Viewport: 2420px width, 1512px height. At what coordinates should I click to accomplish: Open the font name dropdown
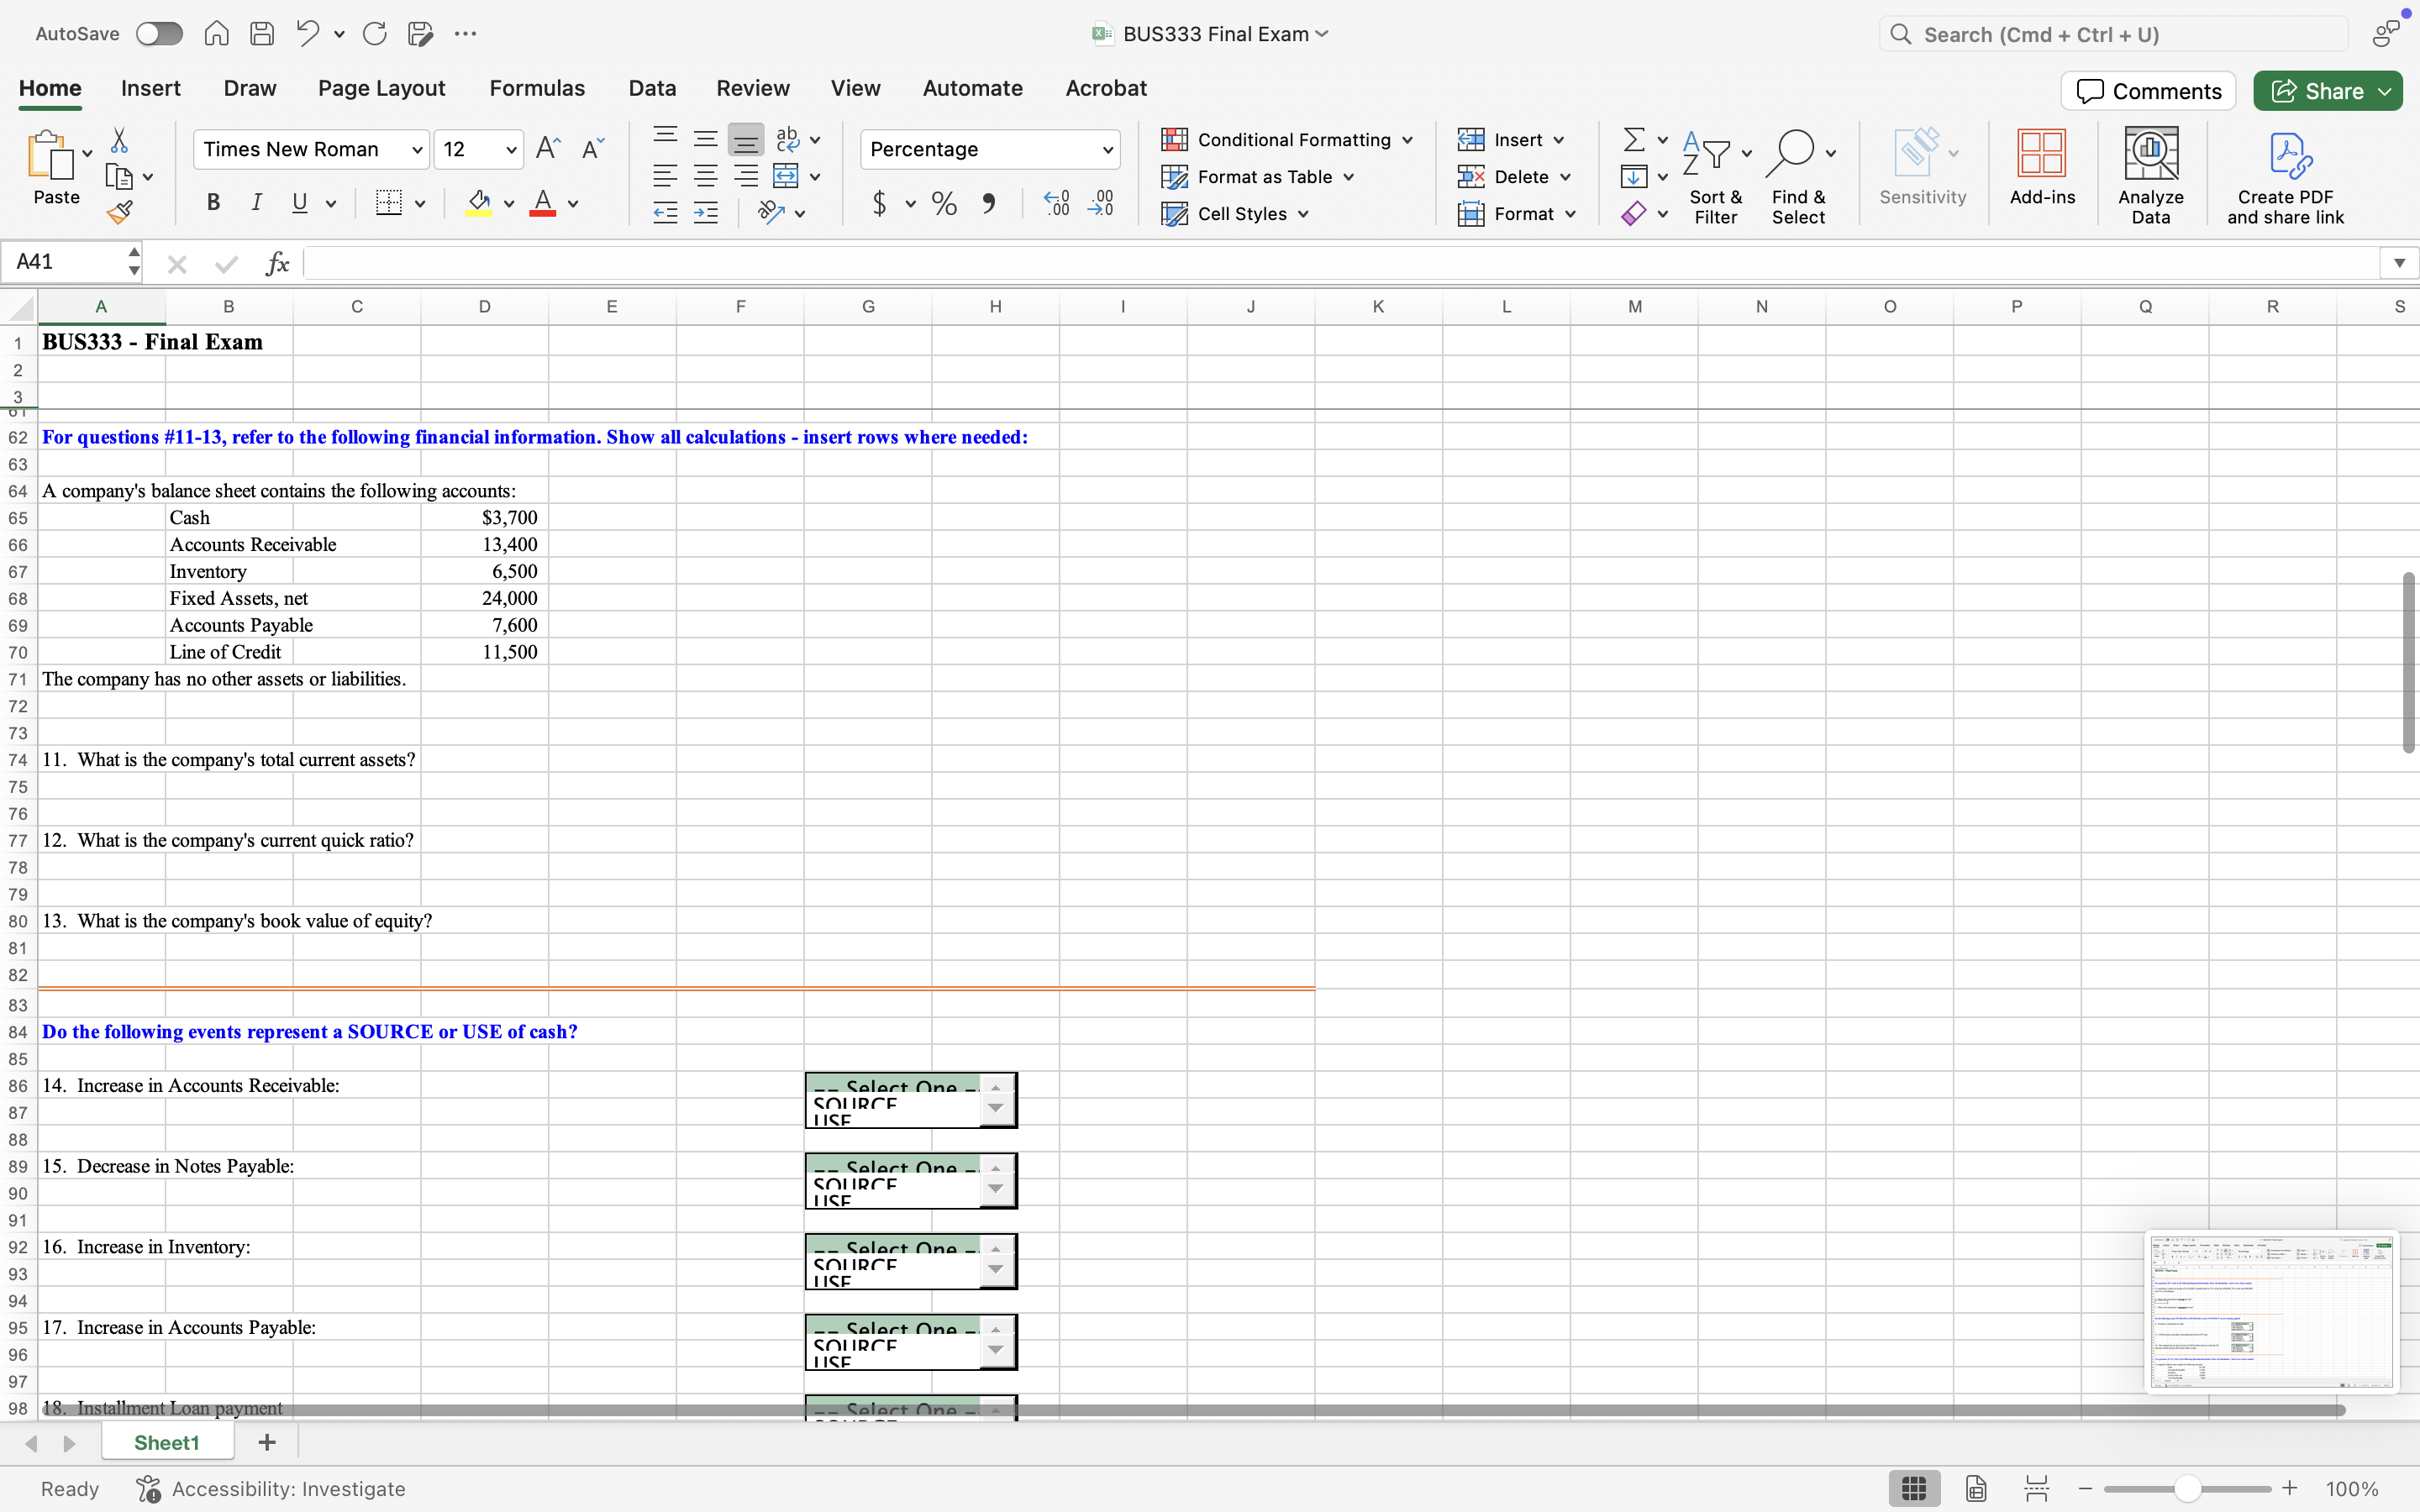tap(417, 150)
